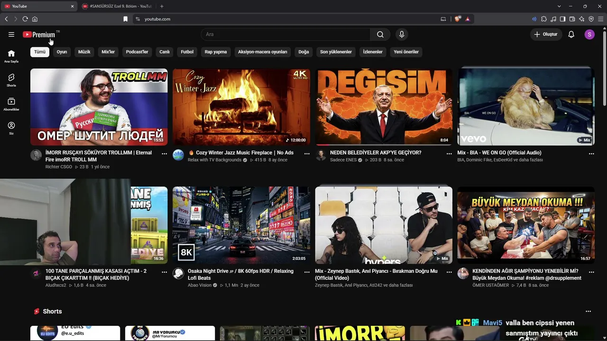Start voice search with microphone icon
Image resolution: width=607 pixels, height=341 pixels.
coord(402,35)
